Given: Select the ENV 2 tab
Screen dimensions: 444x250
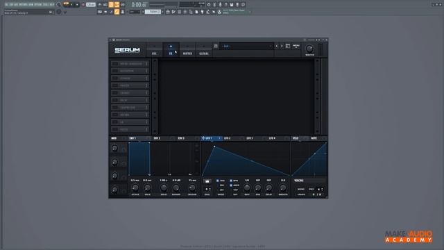Looking at the screenshot, I should pyautogui.click(x=157, y=138).
